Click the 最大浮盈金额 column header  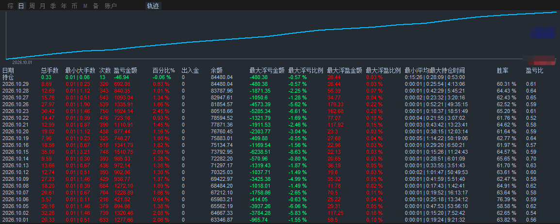(x=345, y=70)
